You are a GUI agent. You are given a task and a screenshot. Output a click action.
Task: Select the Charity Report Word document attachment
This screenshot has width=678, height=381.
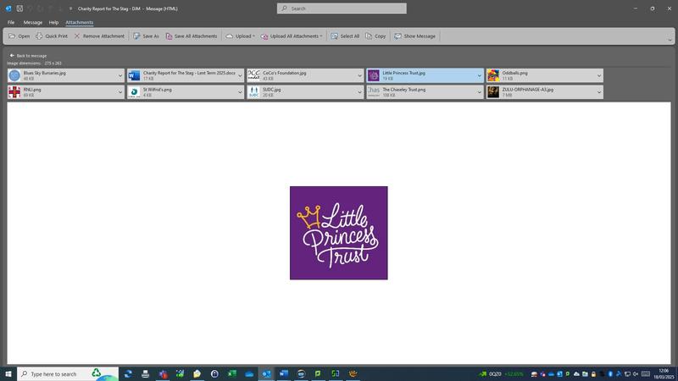pyautogui.click(x=186, y=75)
